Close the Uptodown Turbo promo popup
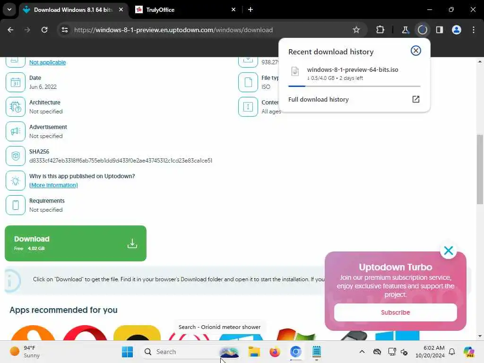Image resolution: width=484 pixels, height=363 pixels. (x=449, y=251)
